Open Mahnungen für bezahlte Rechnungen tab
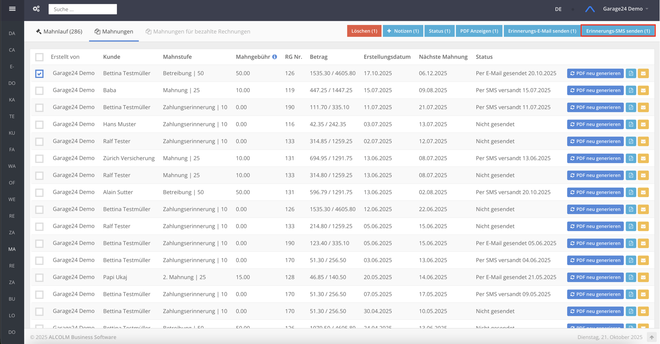The height and width of the screenshot is (344, 660). click(198, 32)
